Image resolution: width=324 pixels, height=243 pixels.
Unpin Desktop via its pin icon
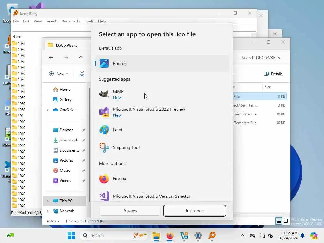coord(84,130)
